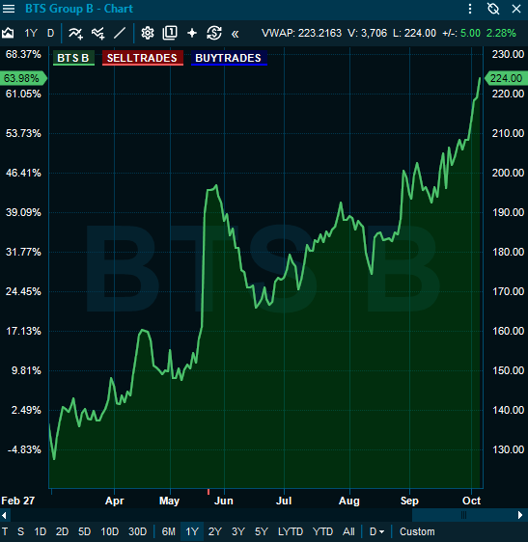This screenshot has width=528, height=542.
Task: Click the left arrow of the horizontal scrollbar
Action: point(5,515)
